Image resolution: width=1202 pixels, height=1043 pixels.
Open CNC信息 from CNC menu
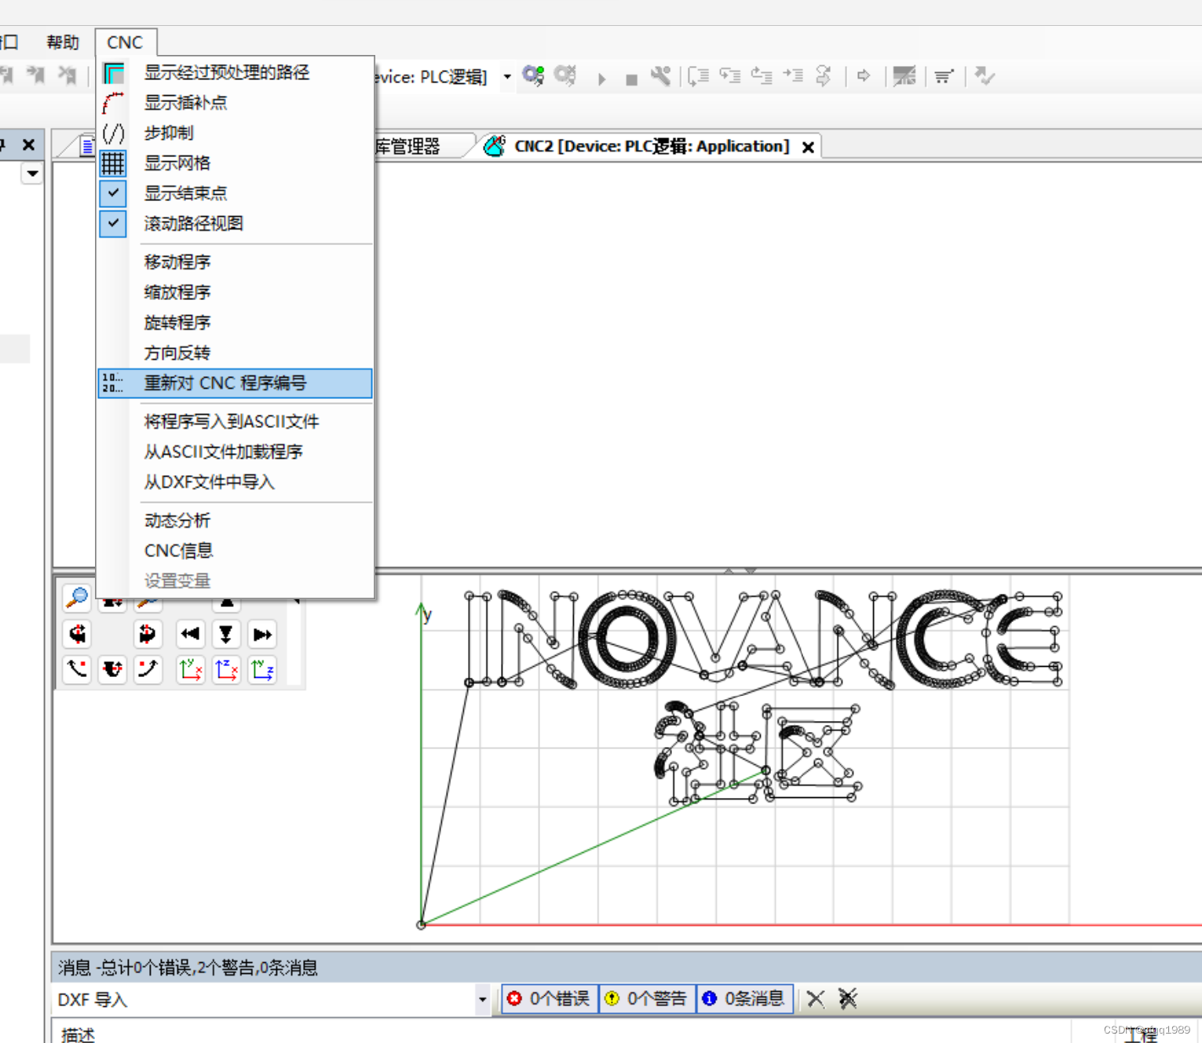coord(235,551)
